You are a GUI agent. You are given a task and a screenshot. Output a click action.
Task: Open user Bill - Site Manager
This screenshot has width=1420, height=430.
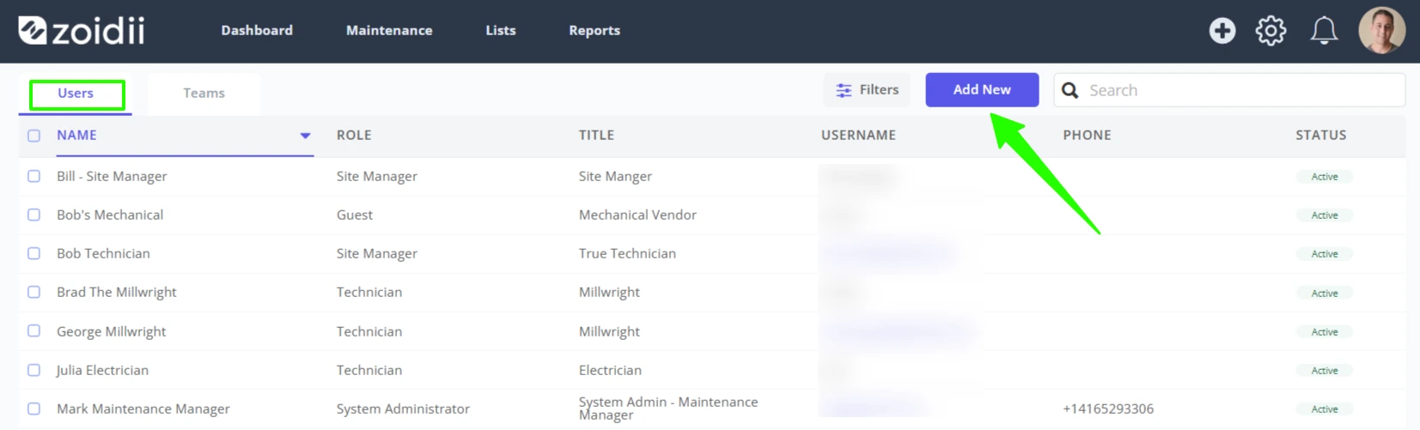point(112,176)
